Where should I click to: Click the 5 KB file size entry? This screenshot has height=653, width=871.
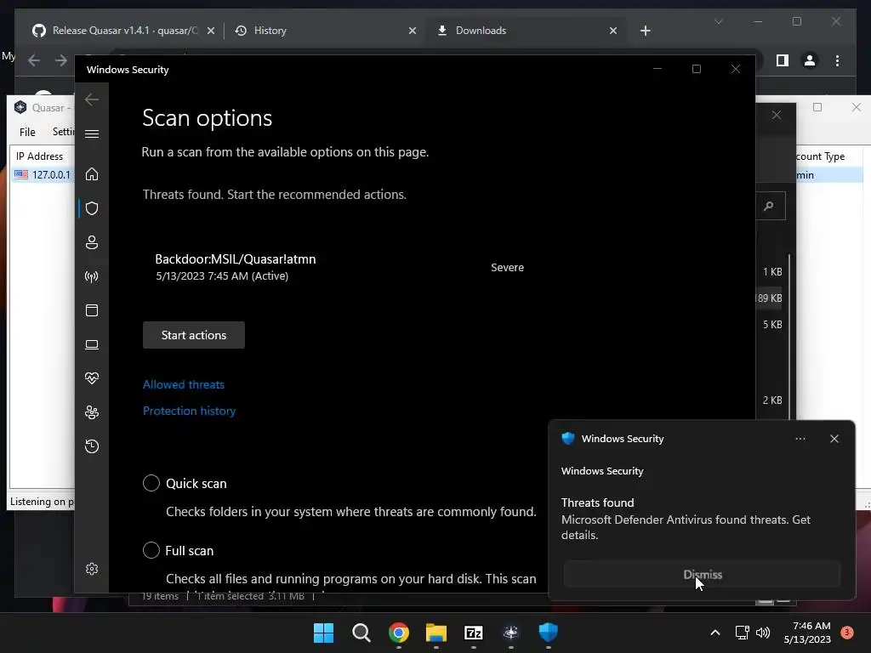772,325
